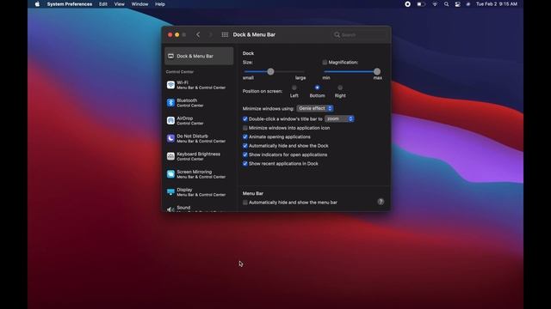Select the Keyboard Brightness icon
The width and height of the screenshot is (551, 309).
click(170, 156)
